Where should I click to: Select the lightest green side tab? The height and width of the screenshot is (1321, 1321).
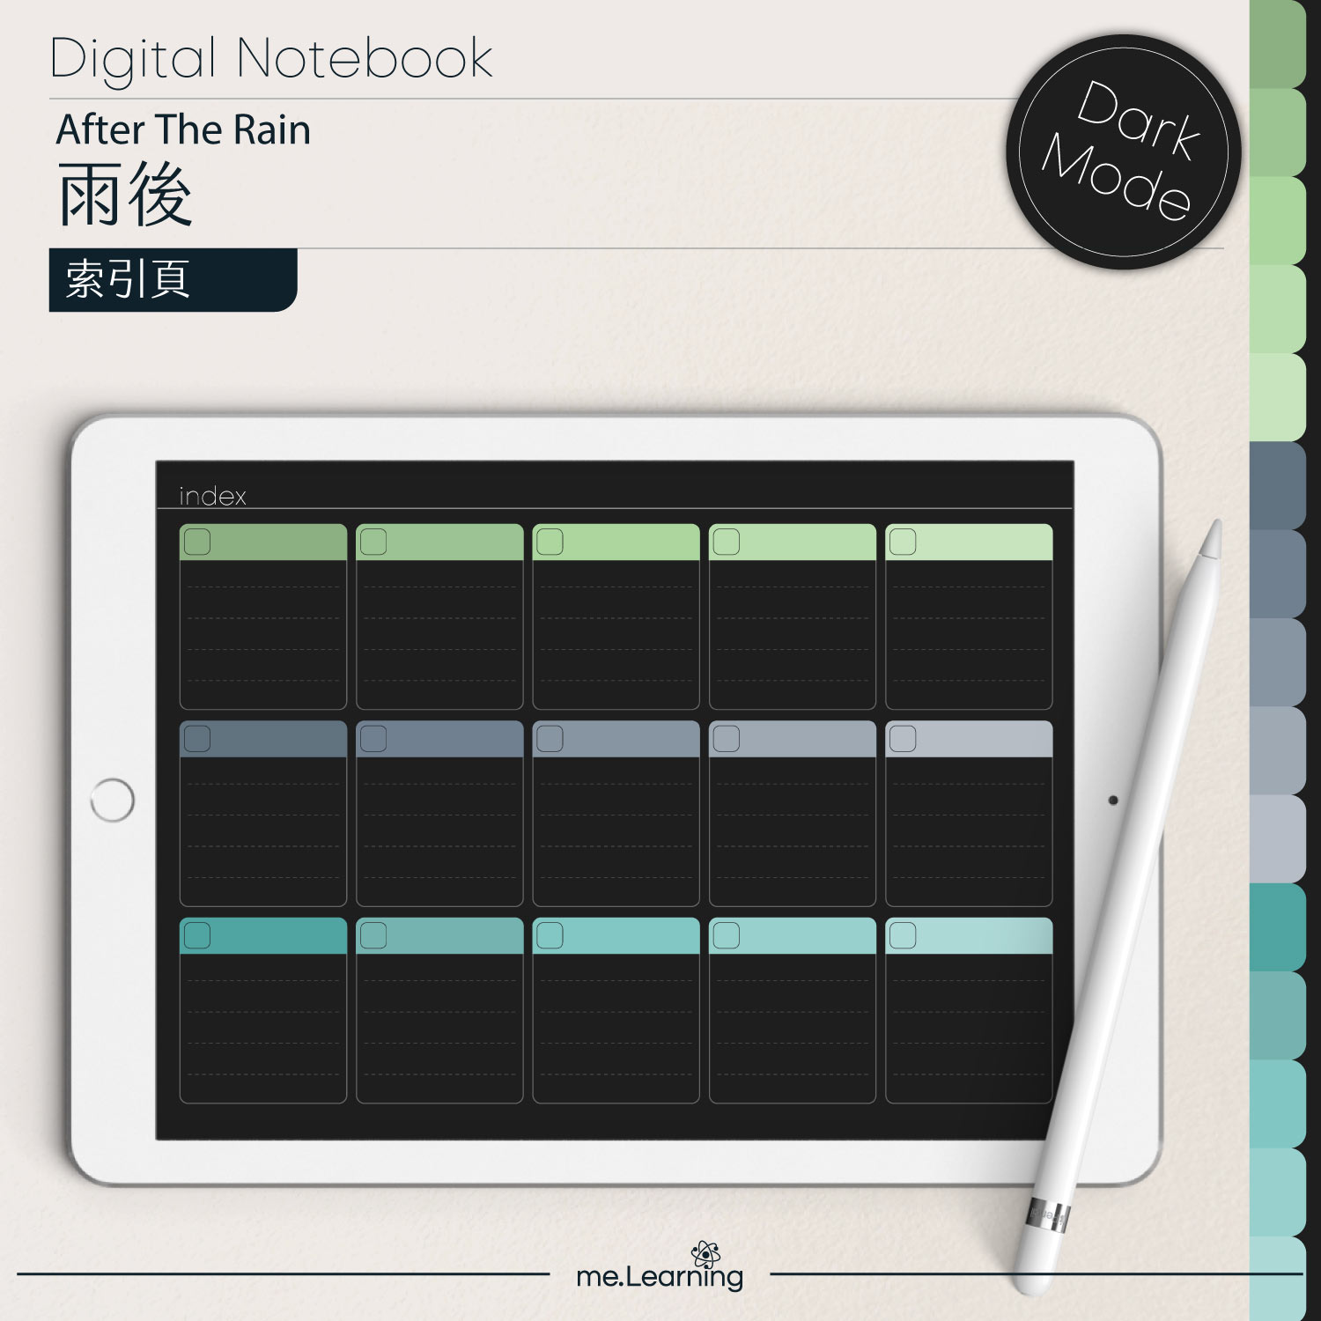tap(1278, 397)
